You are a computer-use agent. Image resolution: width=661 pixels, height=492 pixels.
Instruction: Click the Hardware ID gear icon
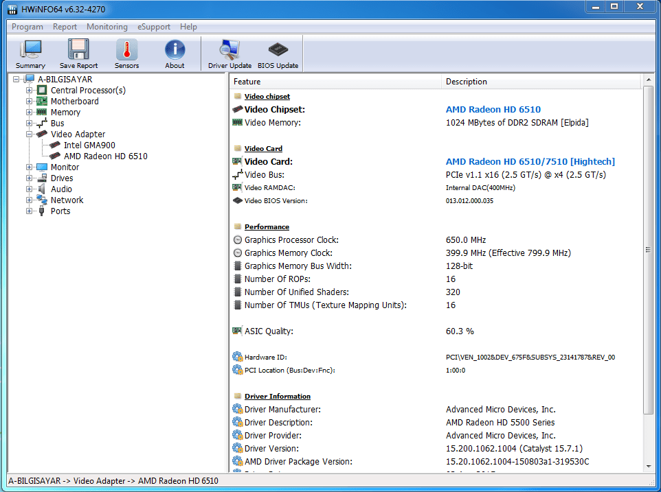click(238, 357)
